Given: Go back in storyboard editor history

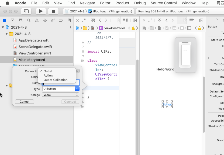Looking at the screenshot, I should click(167, 20).
